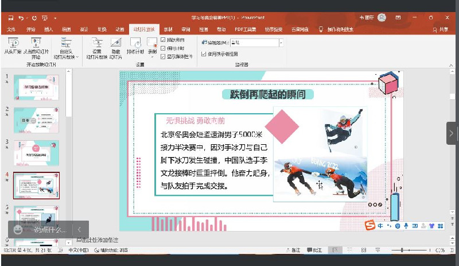
Task: Collapse the ribbon with the chevron
Action: (451, 65)
